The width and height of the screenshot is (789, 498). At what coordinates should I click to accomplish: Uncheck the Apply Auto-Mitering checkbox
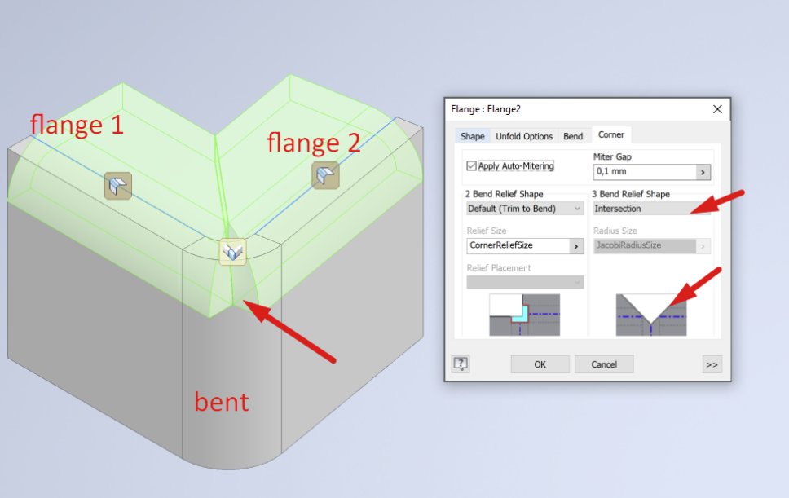point(470,165)
